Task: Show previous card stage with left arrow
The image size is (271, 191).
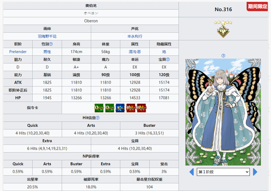Action: pos(192,172)
